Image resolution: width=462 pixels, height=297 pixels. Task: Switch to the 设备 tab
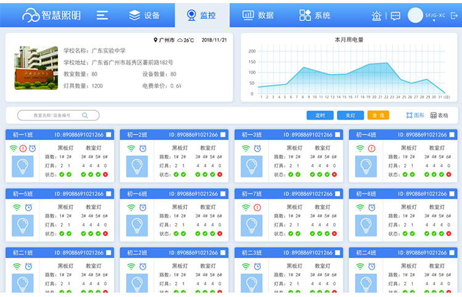(144, 15)
